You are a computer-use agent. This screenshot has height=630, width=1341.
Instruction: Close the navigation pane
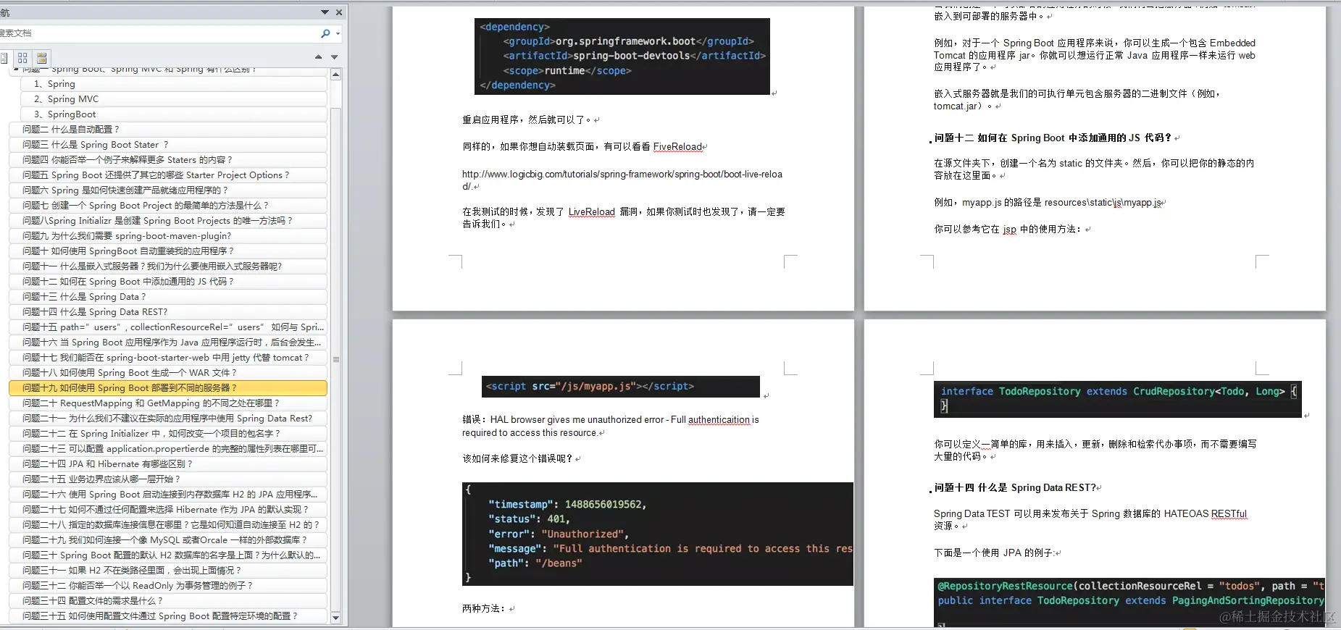pos(339,12)
